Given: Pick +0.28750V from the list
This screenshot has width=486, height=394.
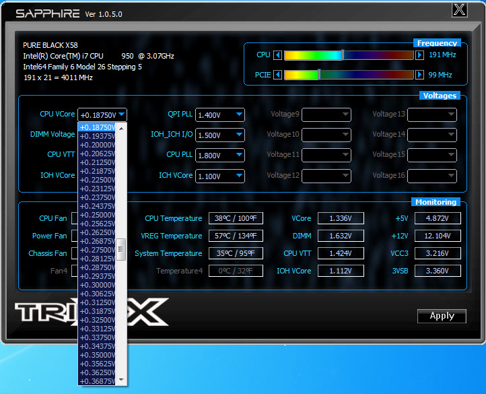Looking at the screenshot, I should pyautogui.click(x=97, y=267).
